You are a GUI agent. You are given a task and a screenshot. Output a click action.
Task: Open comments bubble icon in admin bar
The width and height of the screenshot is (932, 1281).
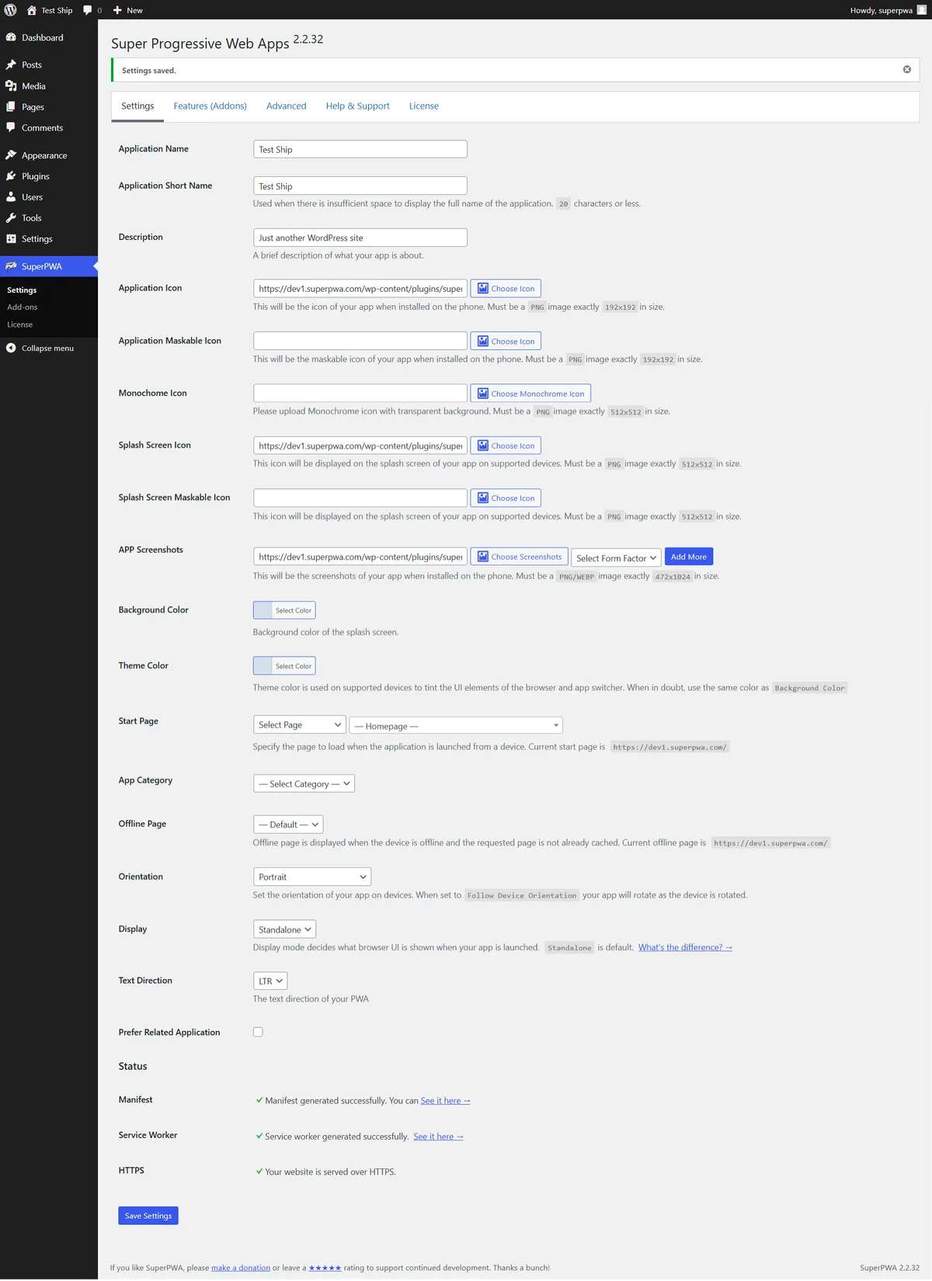tap(88, 10)
